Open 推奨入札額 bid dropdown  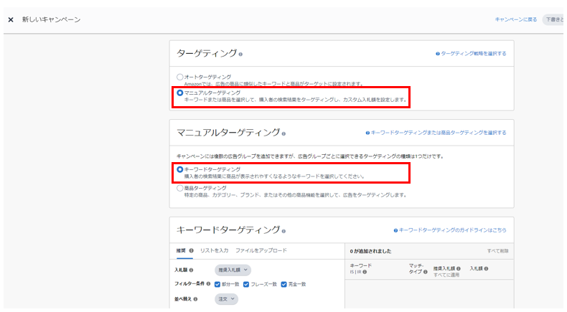233,270
